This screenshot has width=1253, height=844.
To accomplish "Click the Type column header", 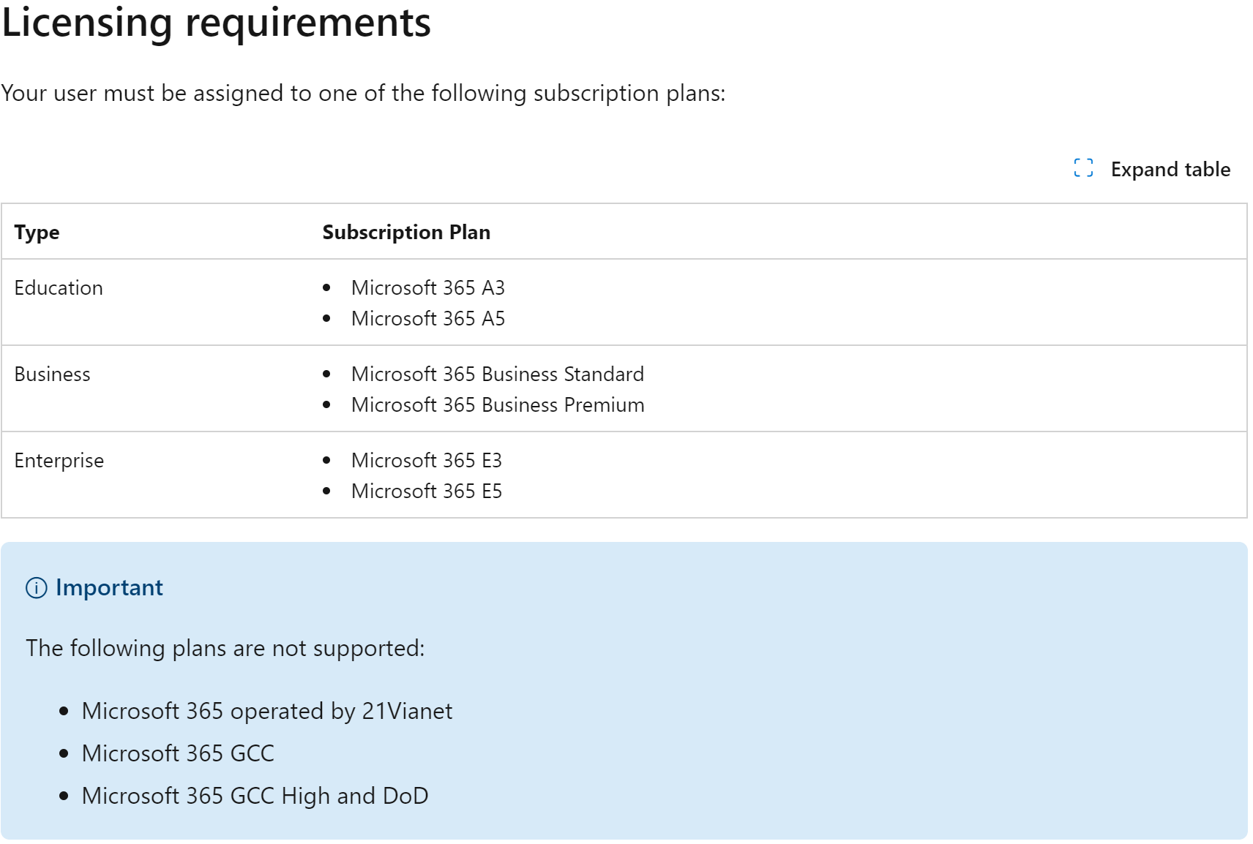I will [37, 233].
